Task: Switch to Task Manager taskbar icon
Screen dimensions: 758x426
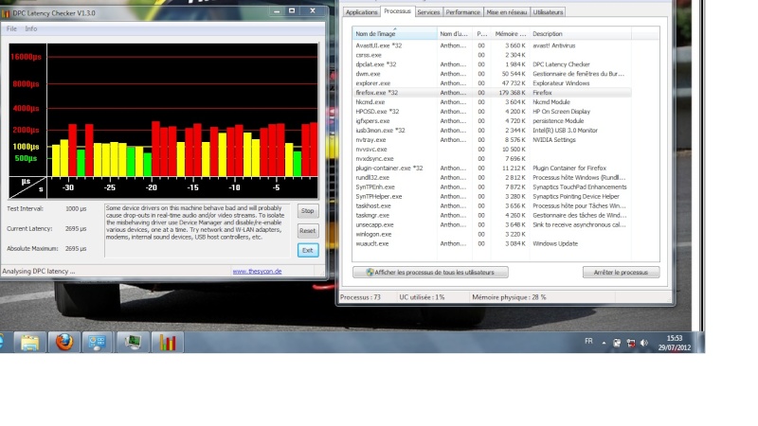Action: (x=133, y=343)
